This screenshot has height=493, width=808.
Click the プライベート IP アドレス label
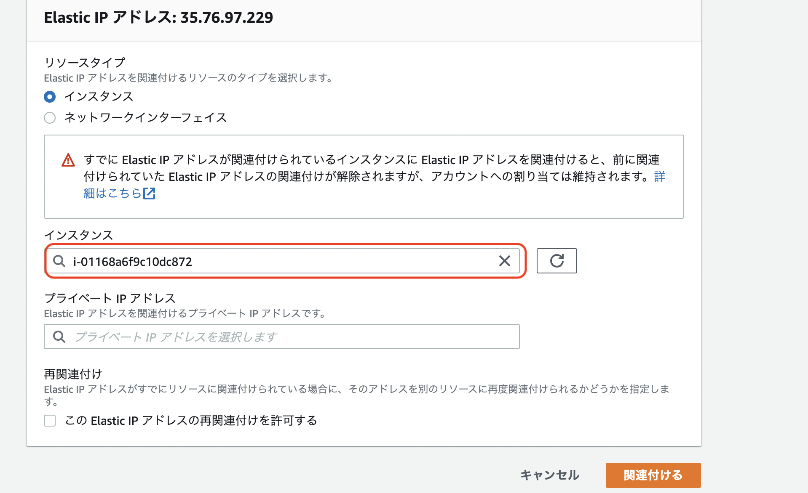110,298
